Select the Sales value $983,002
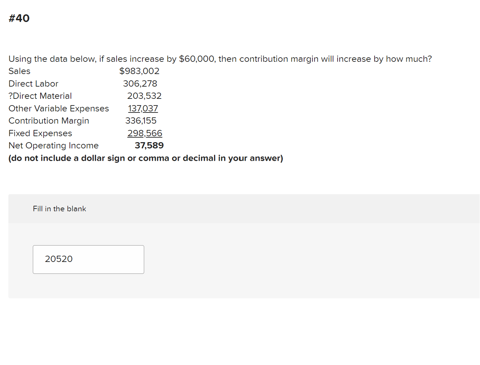Screen dimensions: 480x365 pos(140,71)
